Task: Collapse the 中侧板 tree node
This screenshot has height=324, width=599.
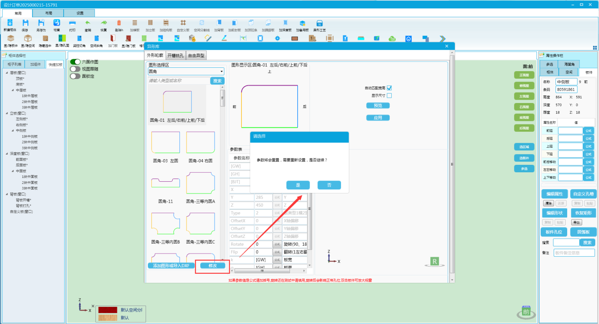Action: 13,131
